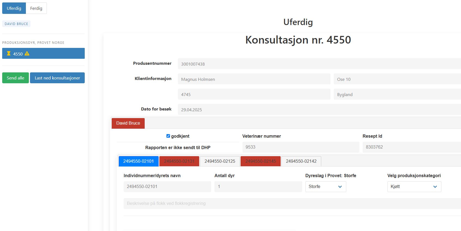
Task: Open animal tab 2494550-02125
Action: point(220,161)
